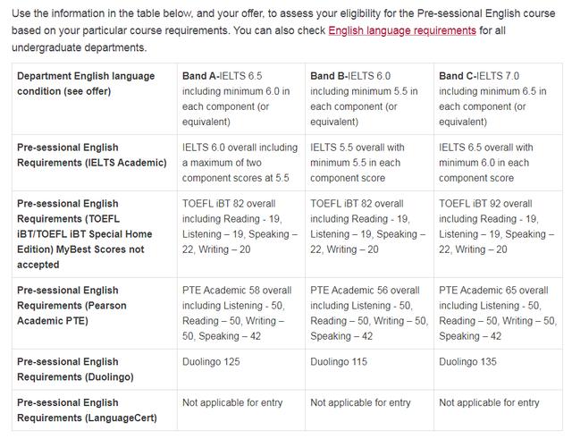Select the Duolingo 125 cell
This screenshot has height=439, width=572.
[241, 369]
